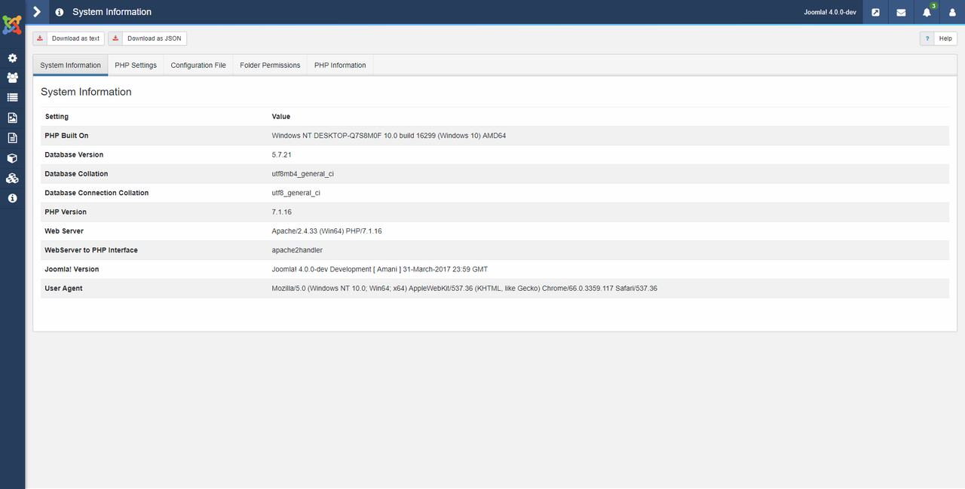Open the info circle icon in the sidebar
Screen dimensions: 965x489
(12, 198)
